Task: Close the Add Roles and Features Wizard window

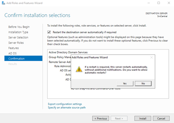Action: (169, 3)
